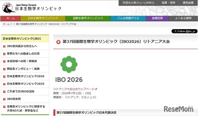
Task: Open the どんな問題がでる navigation tab
Action: (x=128, y=18)
